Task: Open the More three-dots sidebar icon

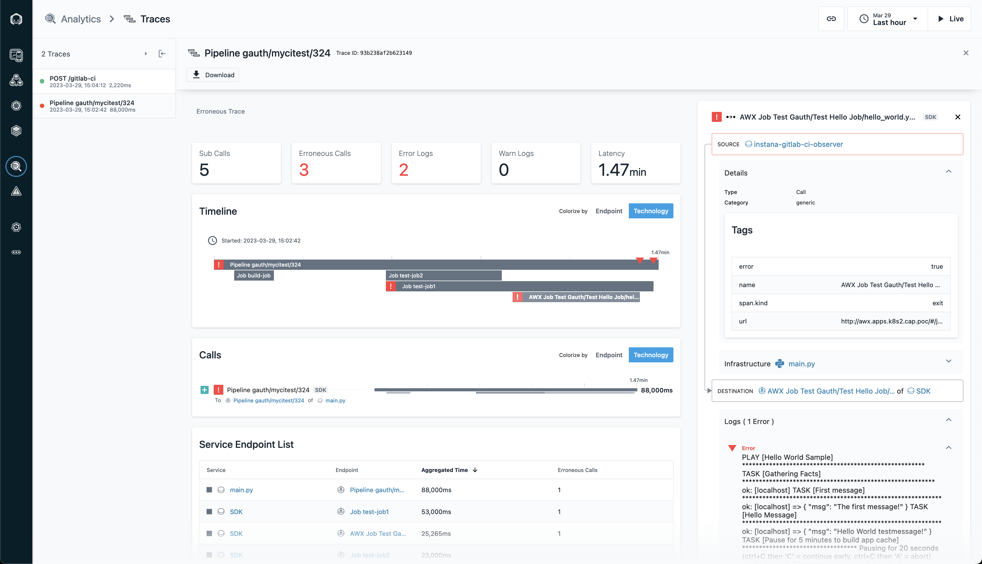Action: [x=16, y=252]
